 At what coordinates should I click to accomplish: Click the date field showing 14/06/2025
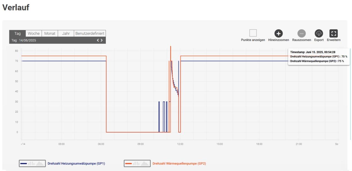click(x=28, y=40)
